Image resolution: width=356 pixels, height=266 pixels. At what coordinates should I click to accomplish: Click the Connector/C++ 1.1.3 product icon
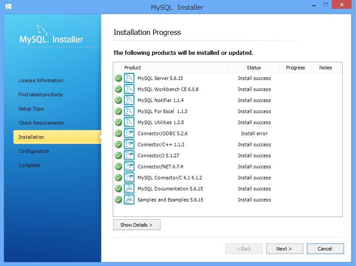point(129,144)
